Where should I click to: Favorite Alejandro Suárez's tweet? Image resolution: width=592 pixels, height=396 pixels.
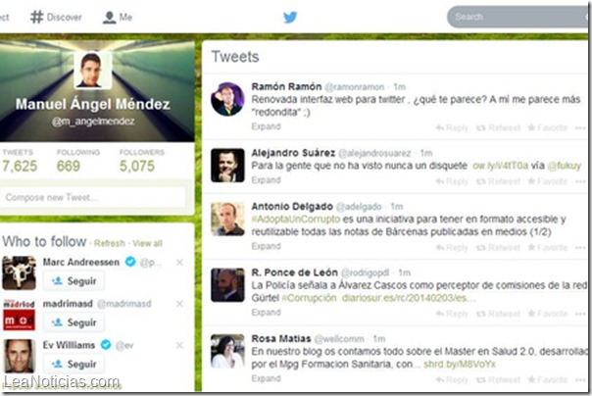coord(548,181)
